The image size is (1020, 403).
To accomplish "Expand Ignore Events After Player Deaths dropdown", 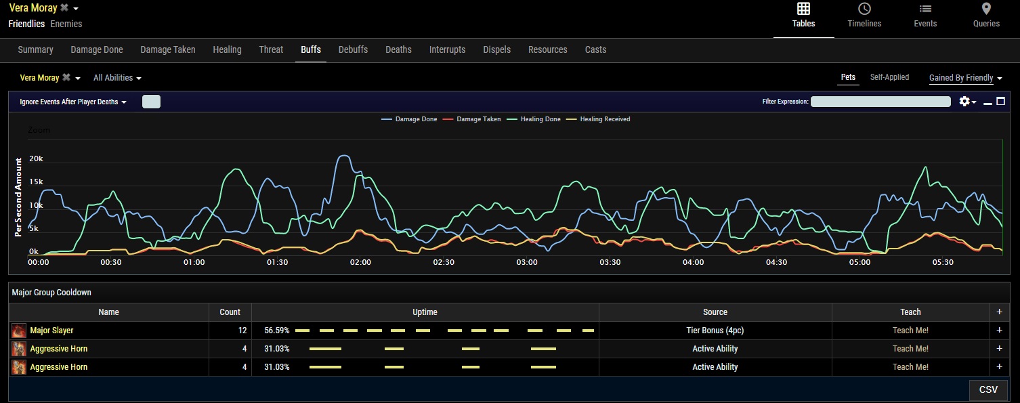I will (x=73, y=102).
